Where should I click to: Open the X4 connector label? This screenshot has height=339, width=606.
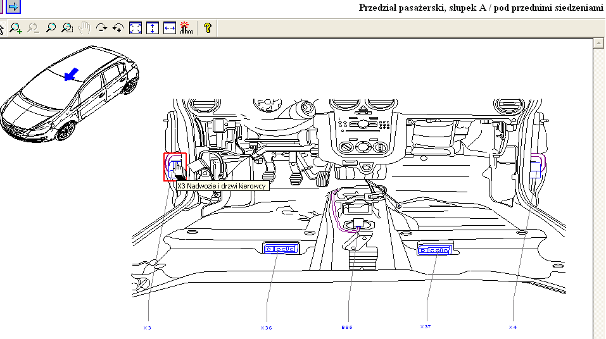(x=513, y=328)
